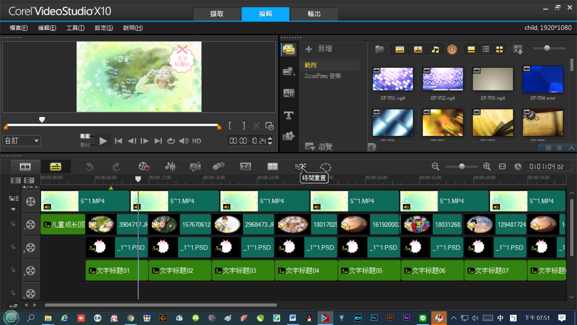Show hidden system tray icons
The width and height of the screenshot is (577, 325).
[x=454, y=318]
